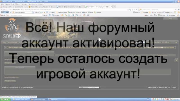The width and height of the screenshot is (180, 101).
Task: Focus the address bar with stalker-online URL
Action: tap(67, 10)
